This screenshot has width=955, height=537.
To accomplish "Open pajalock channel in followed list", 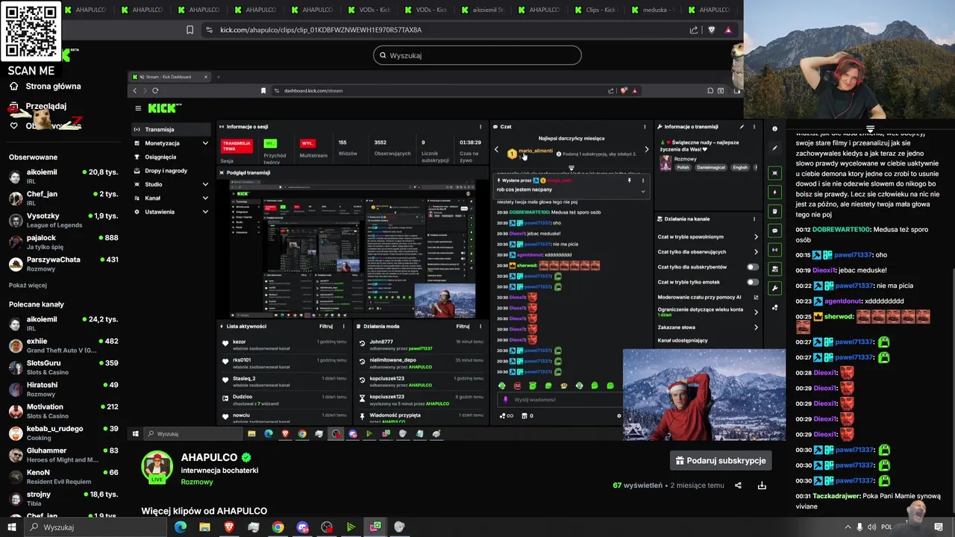I will tap(63, 242).
